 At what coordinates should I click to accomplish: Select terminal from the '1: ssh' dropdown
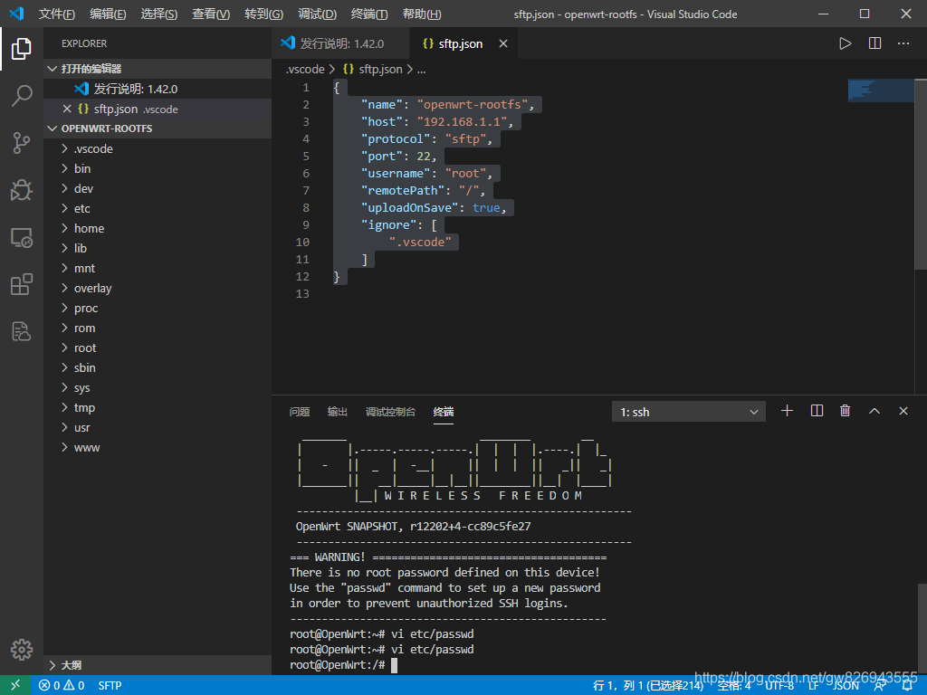(688, 412)
